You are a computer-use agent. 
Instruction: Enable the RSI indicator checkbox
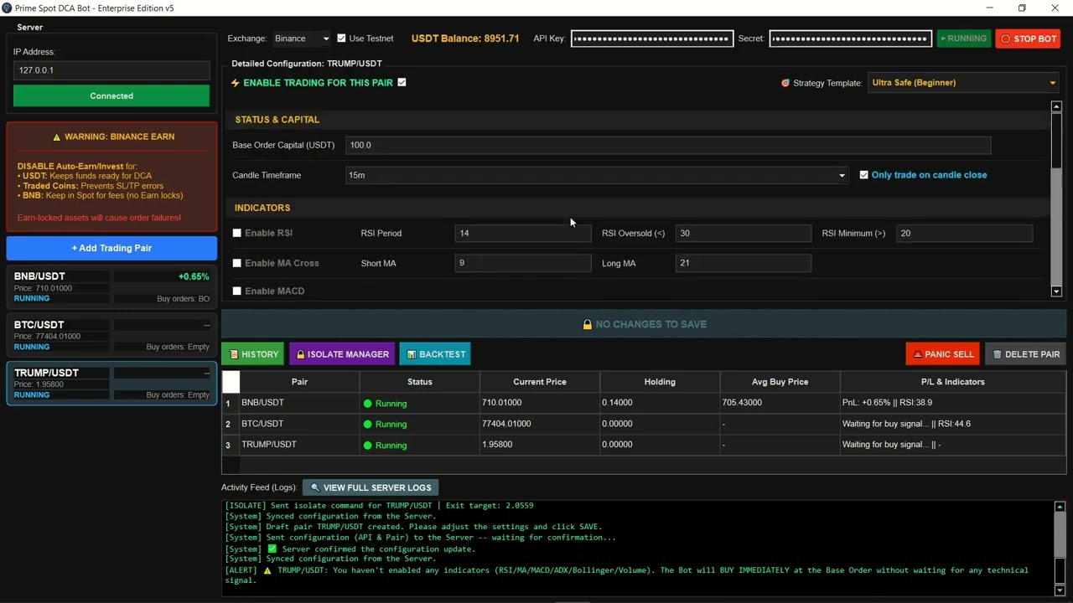[x=236, y=233]
